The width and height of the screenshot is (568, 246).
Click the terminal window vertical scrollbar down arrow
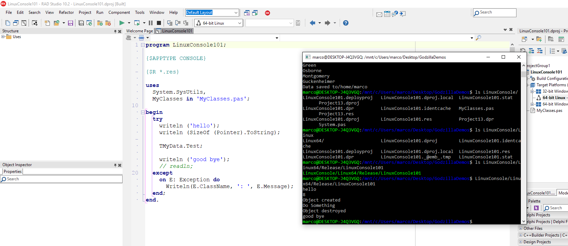(524, 221)
